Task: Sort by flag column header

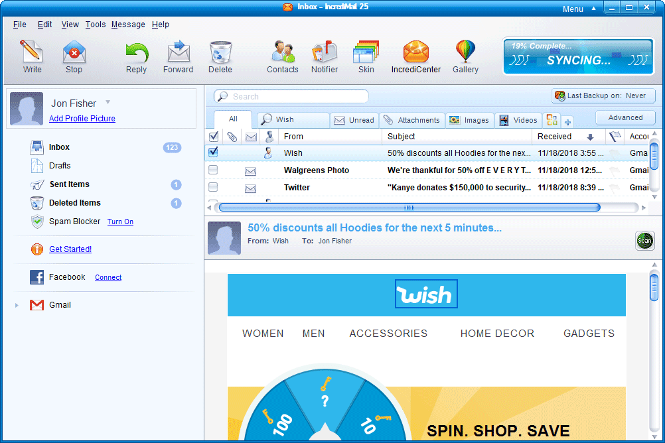Action: pyautogui.click(x=615, y=137)
